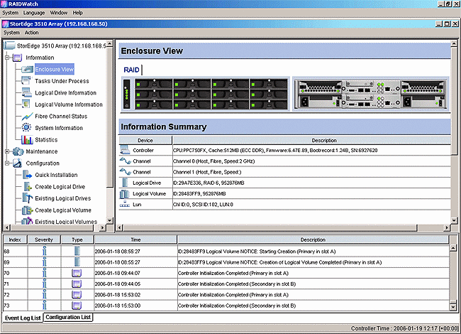Switch to the Configuration List tab
The image size is (461, 334).
(68, 317)
